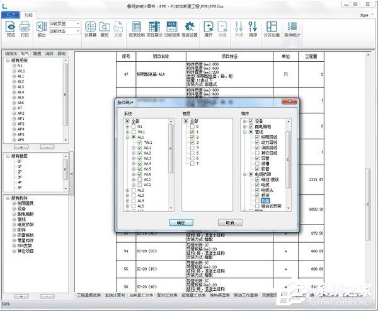Cancel with the 取消 button
The image size is (378, 311).
pos(230,223)
